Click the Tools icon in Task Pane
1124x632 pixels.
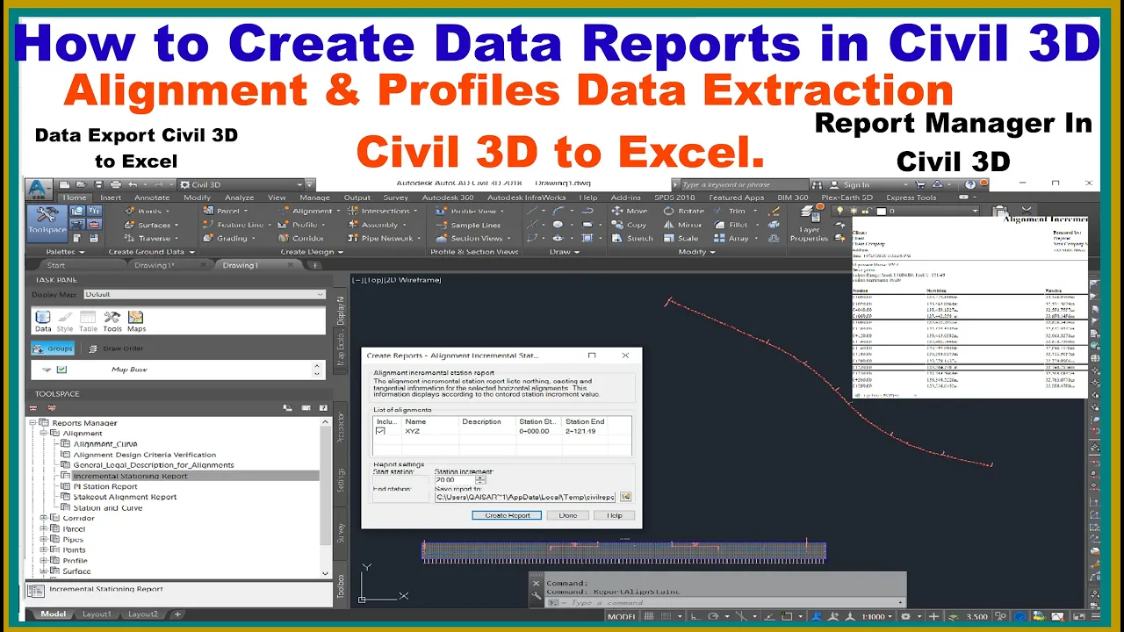tap(112, 321)
